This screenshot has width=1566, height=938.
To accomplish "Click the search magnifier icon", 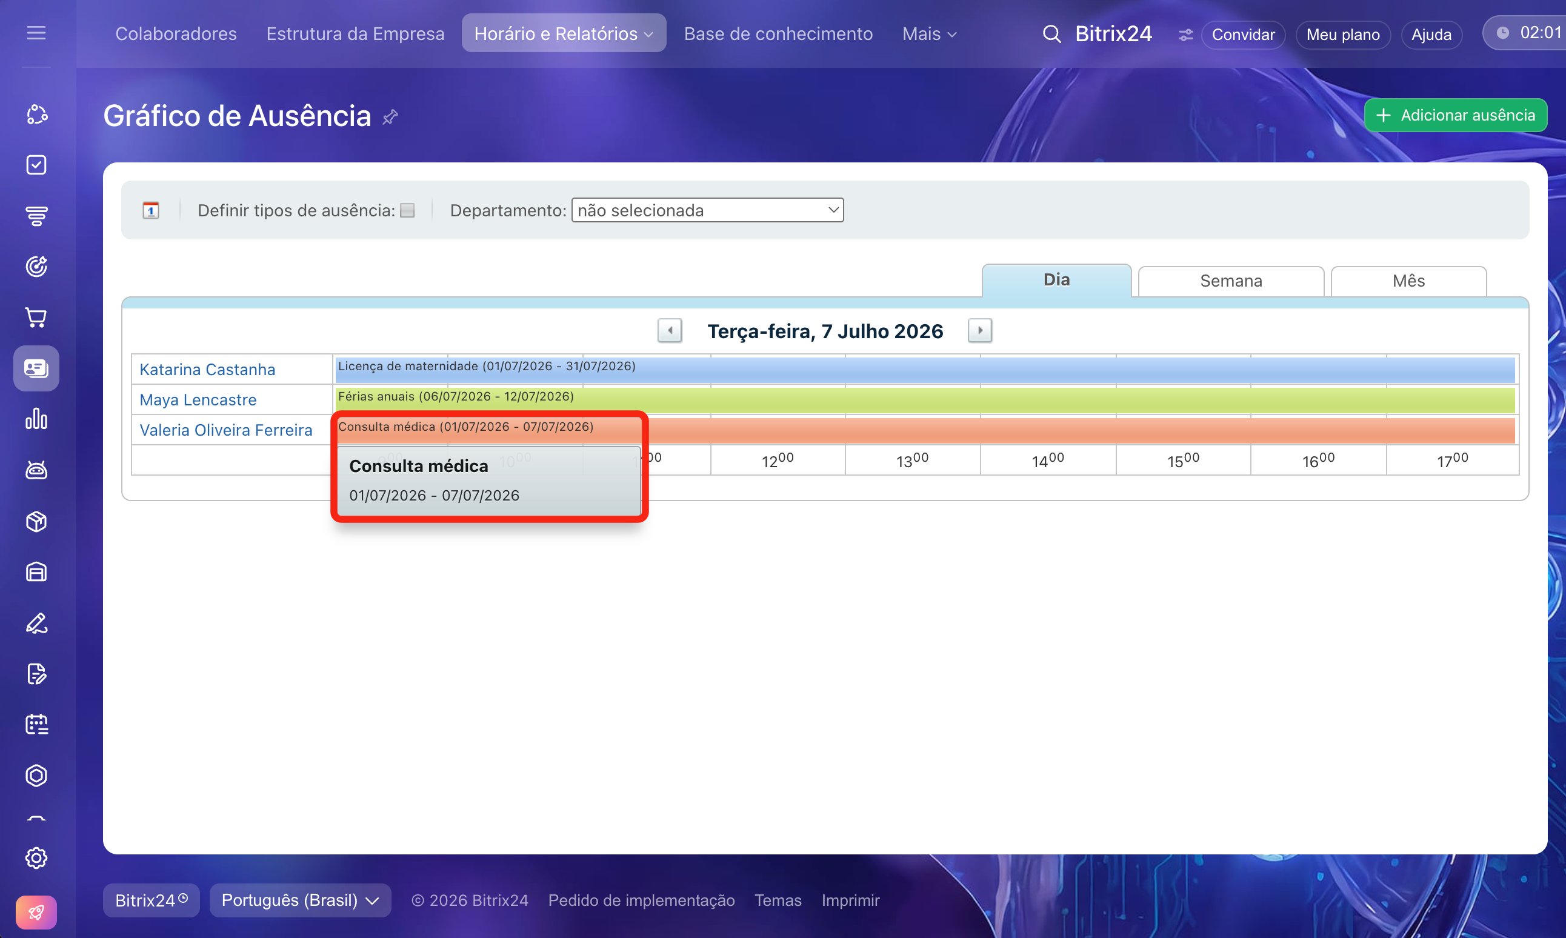I will click(x=1051, y=34).
